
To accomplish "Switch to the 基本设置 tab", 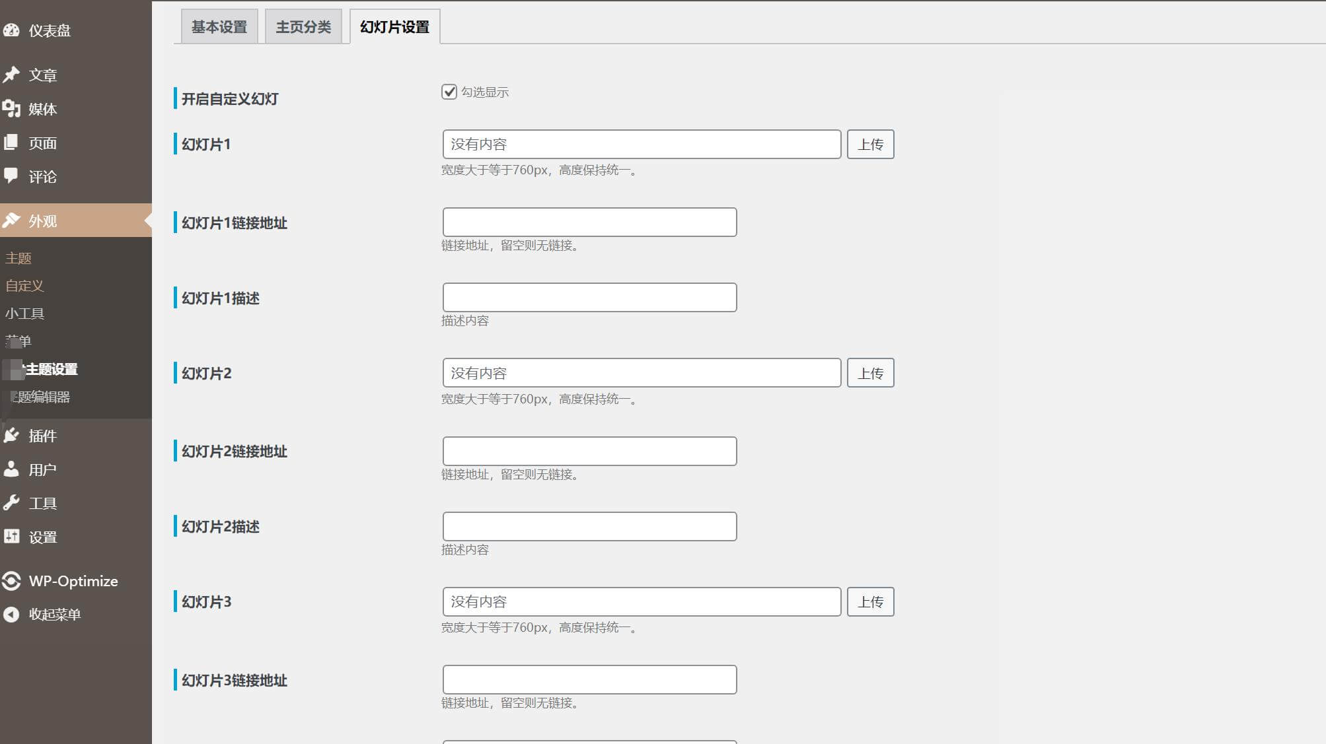I will [x=219, y=27].
